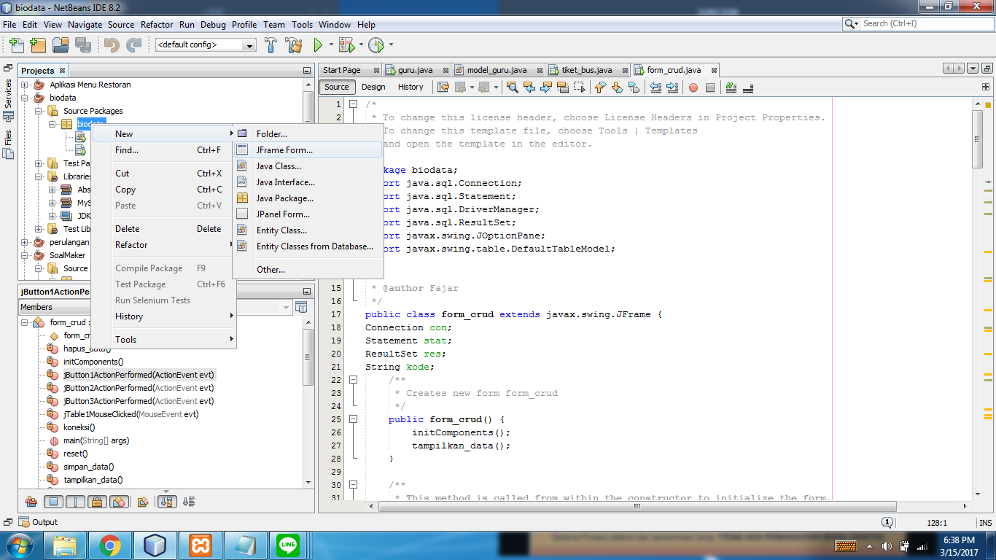Viewport: 996px width, 560px height.
Task: Click the editor vertical scrollbar thumb
Action: pyautogui.click(x=977, y=139)
